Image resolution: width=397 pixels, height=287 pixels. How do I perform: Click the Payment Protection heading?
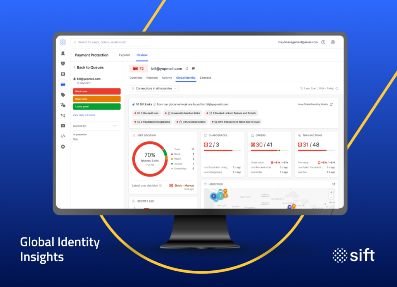[x=91, y=55]
